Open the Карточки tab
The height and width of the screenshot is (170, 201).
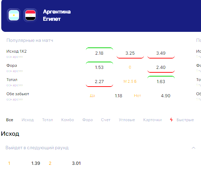[153, 120]
